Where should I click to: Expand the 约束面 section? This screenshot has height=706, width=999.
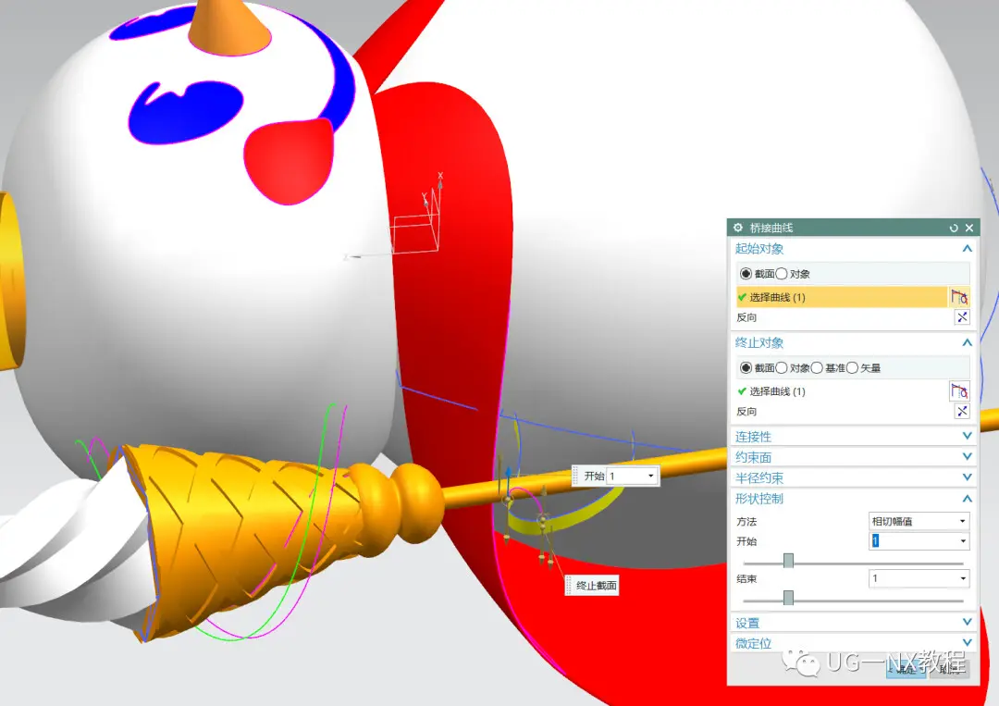pos(968,457)
